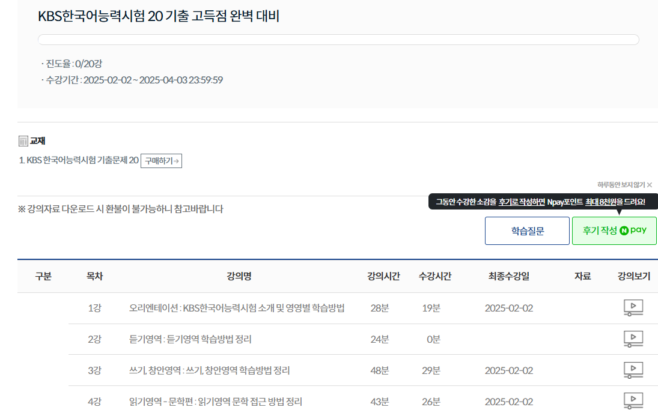Click the 강의명 column header

(239, 276)
